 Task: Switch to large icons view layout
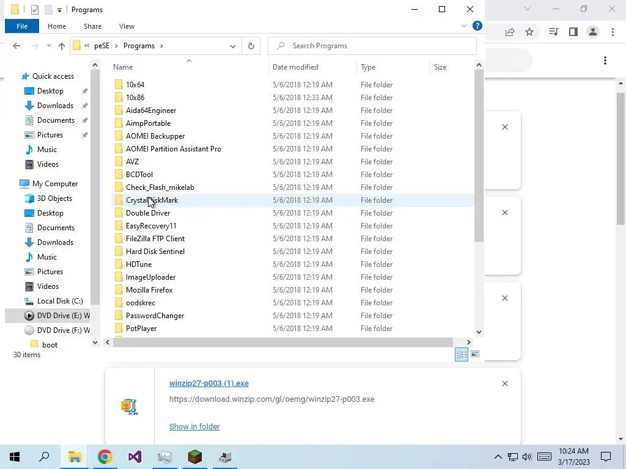(x=474, y=354)
